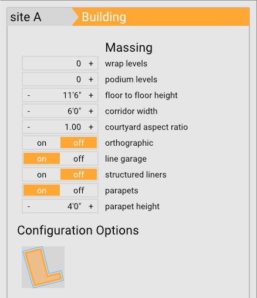Decrease corridor width value
The height and width of the screenshot is (298, 257).
tap(29, 111)
